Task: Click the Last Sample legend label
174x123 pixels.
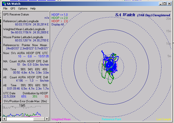Action: (x=164, y=119)
